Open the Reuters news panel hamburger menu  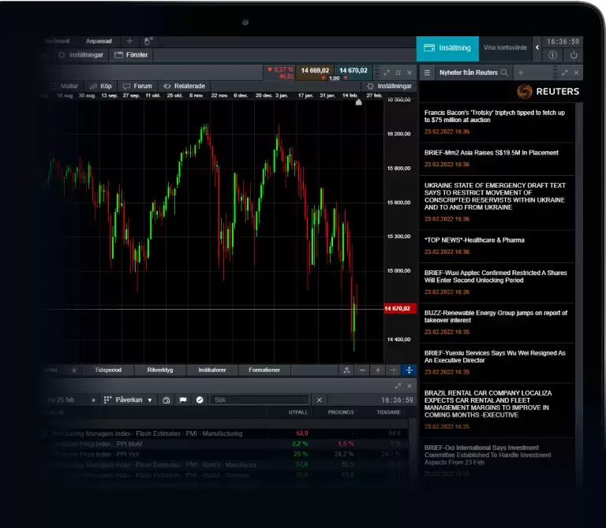point(427,73)
